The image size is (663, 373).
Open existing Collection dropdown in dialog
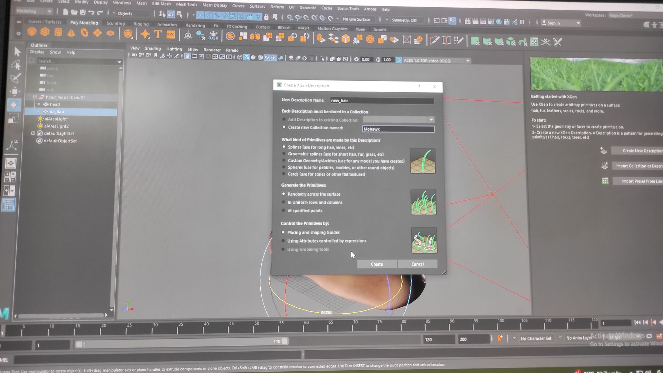431,120
